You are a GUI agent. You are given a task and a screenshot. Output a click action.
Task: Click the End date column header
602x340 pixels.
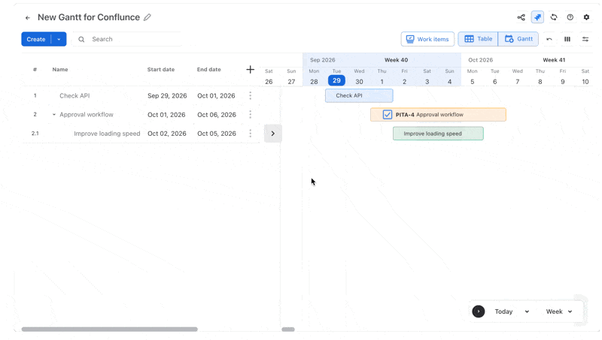tap(209, 69)
